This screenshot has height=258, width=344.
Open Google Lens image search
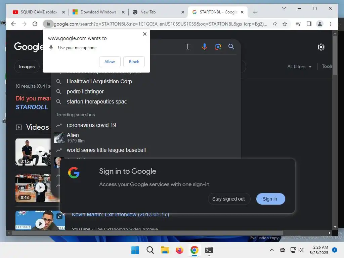pos(218,46)
